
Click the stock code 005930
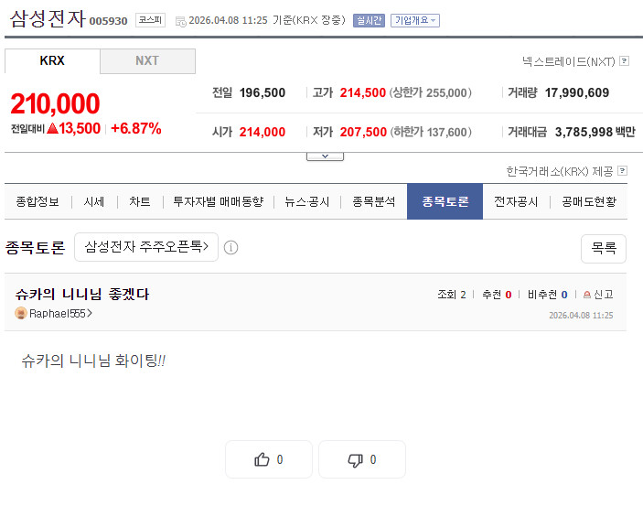pyautogui.click(x=108, y=21)
